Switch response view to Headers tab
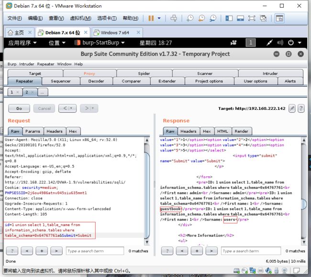311x277 pixels. click(x=189, y=131)
